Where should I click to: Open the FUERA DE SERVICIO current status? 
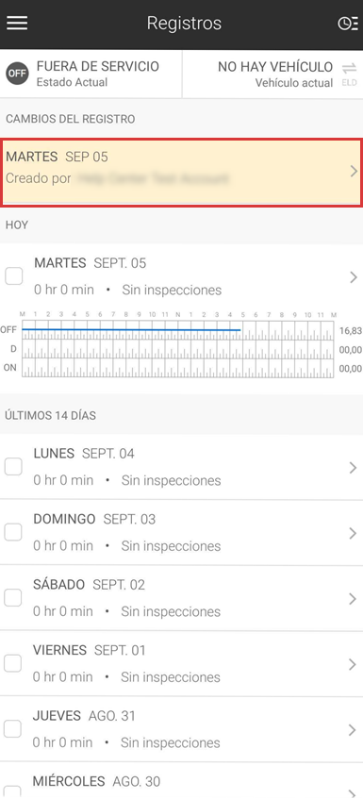coord(91,74)
